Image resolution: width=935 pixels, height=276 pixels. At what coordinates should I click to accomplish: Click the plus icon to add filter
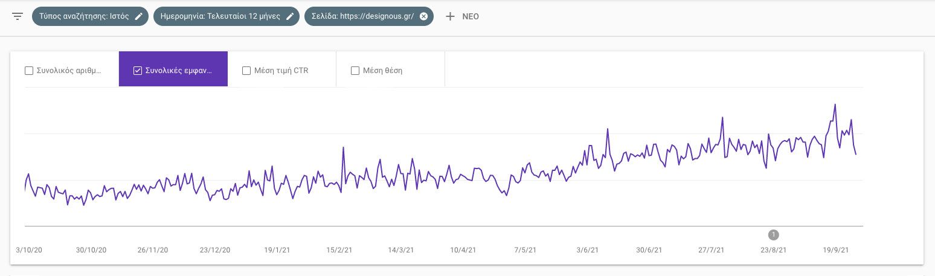click(450, 16)
